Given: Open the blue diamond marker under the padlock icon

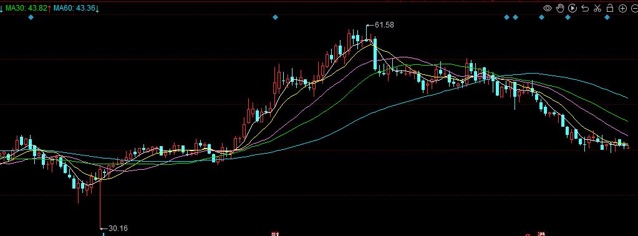Looking at the screenshot, I should click(x=607, y=17).
